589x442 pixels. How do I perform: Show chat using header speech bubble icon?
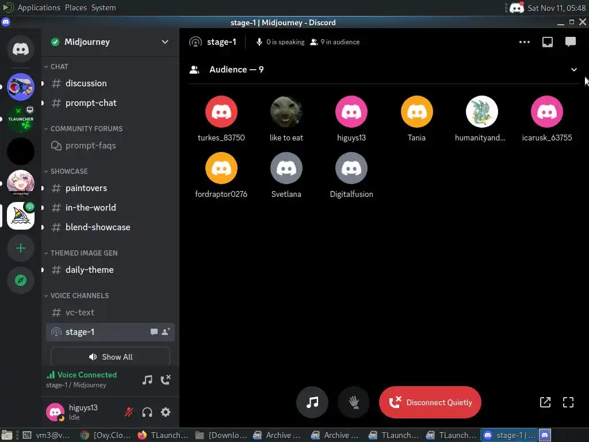click(x=571, y=41)
